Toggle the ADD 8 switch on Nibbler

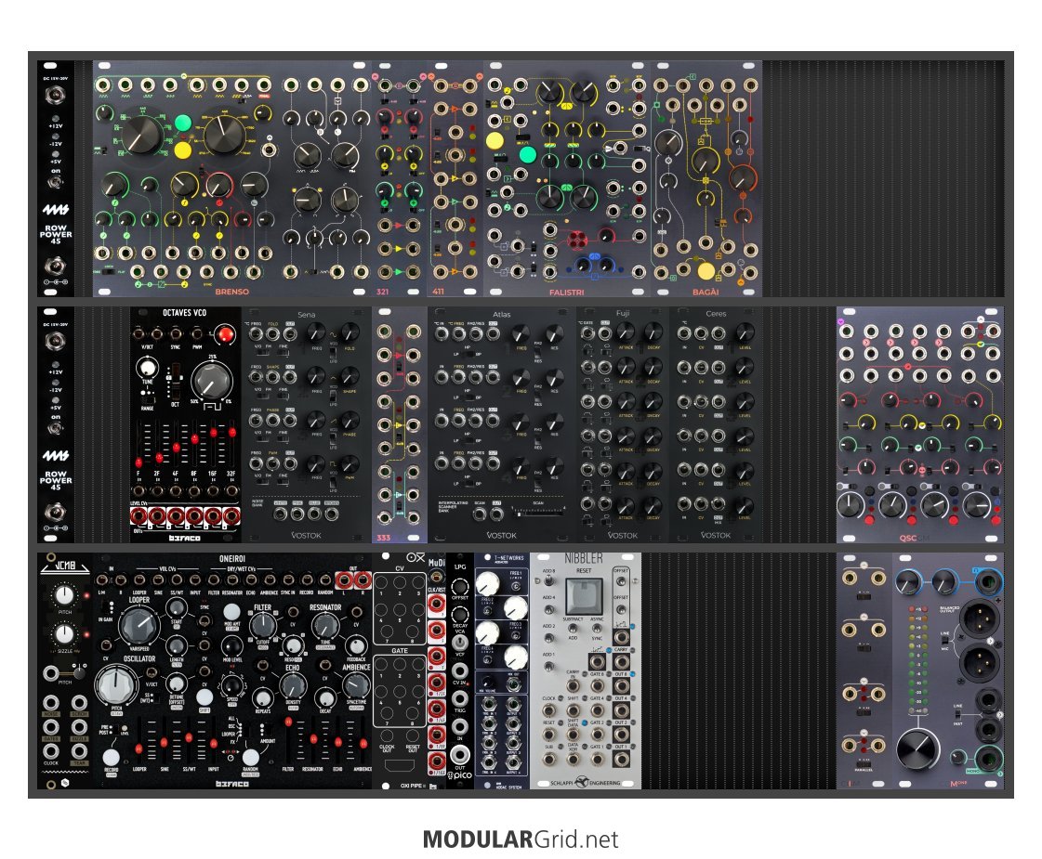[x=549, y=581]
